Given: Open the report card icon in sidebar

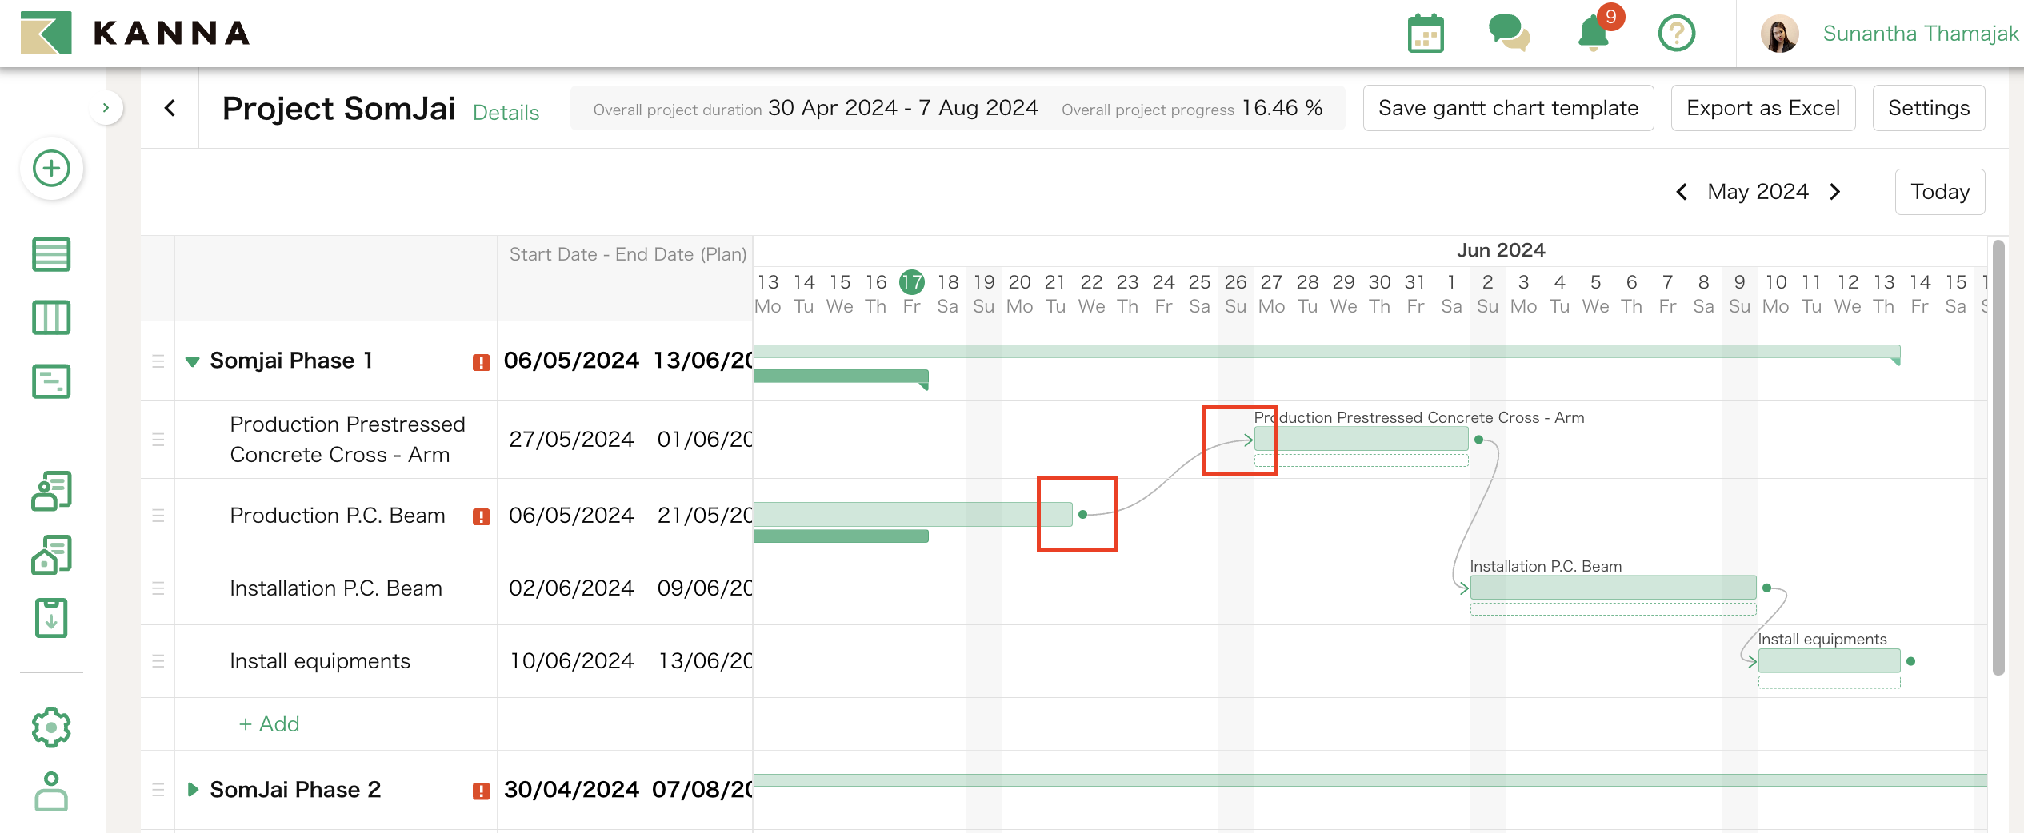Looking at the screenshot, I should [51, 382].
